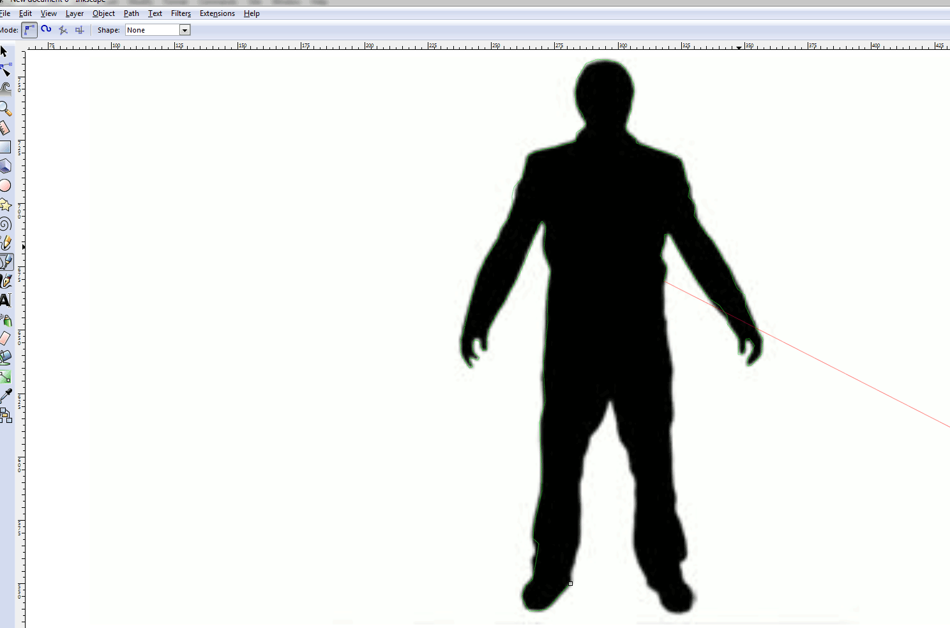Open the Help menu

[252, 13]
